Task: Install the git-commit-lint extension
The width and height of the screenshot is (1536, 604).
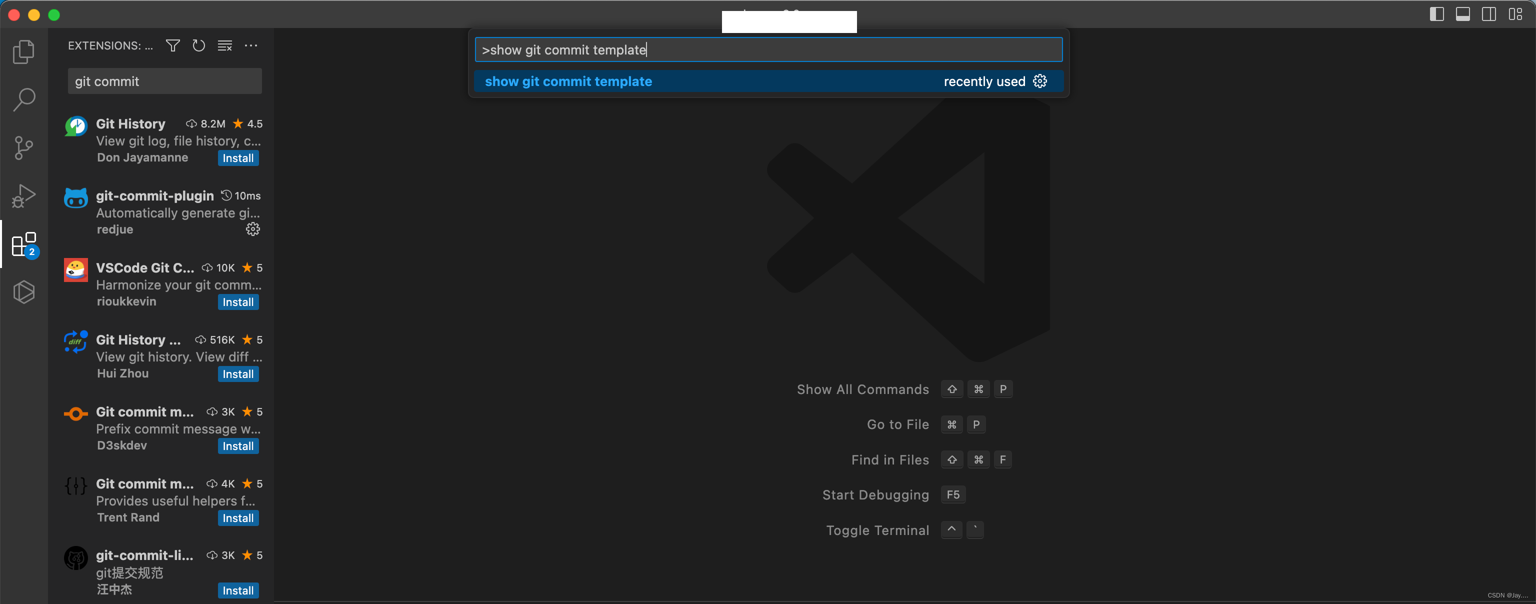Action: point(238,590)
